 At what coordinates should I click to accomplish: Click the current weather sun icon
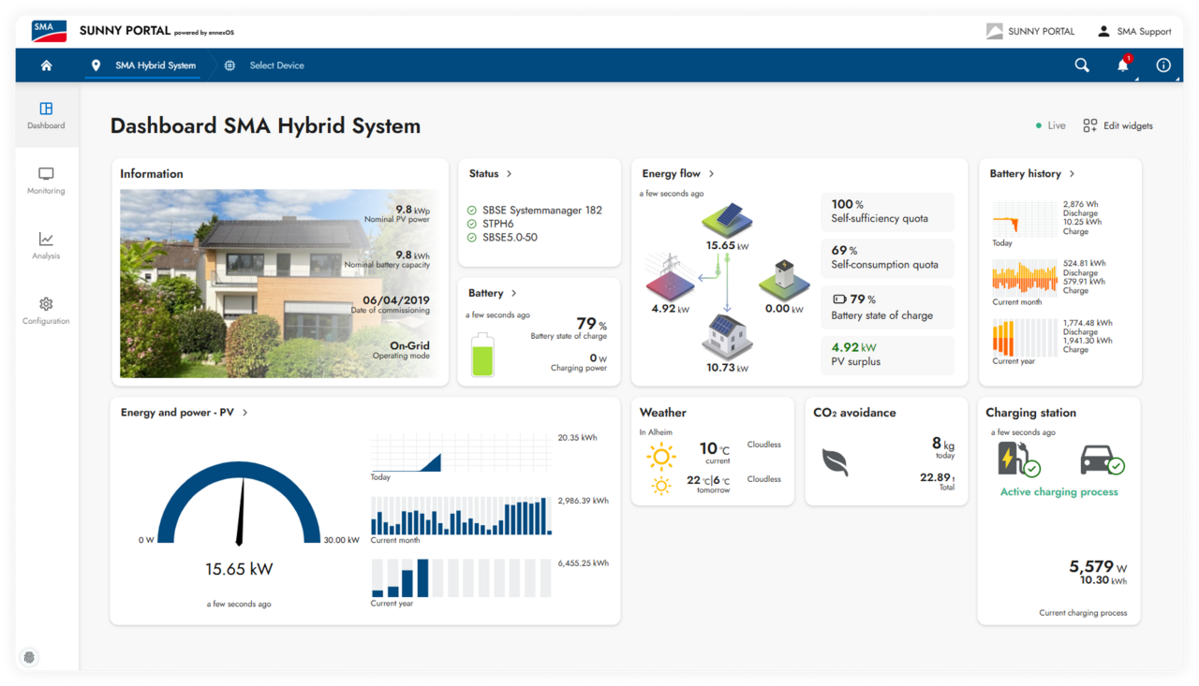point(661,456)
